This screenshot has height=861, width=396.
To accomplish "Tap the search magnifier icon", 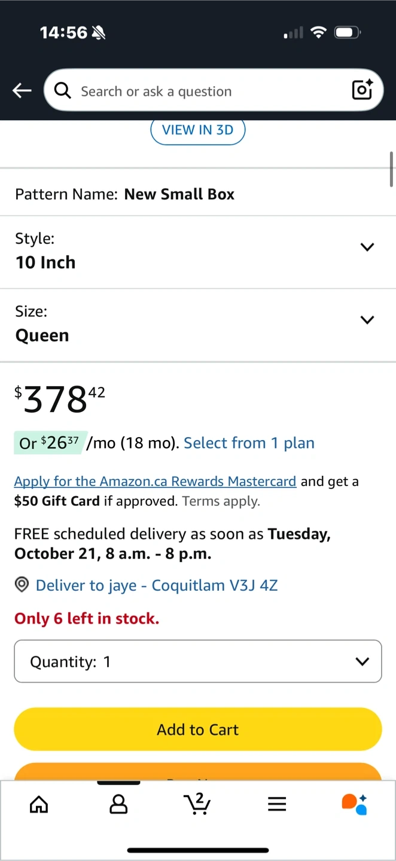I will [x=63, y=90].
